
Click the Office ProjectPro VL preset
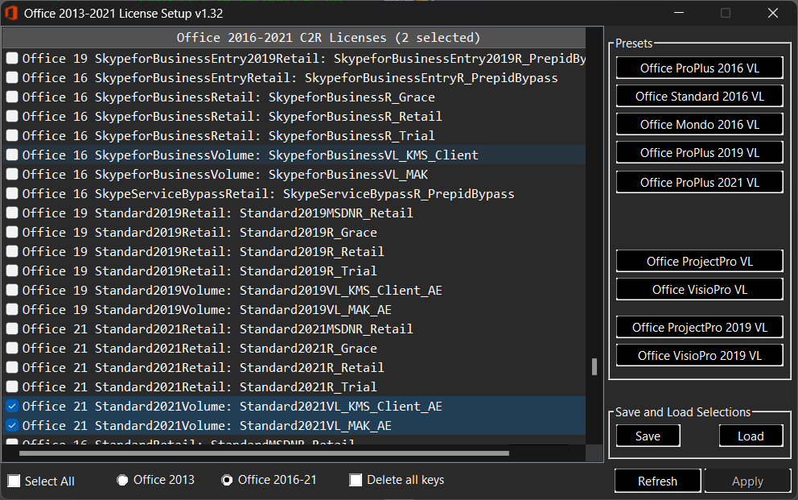pos(699,261)
